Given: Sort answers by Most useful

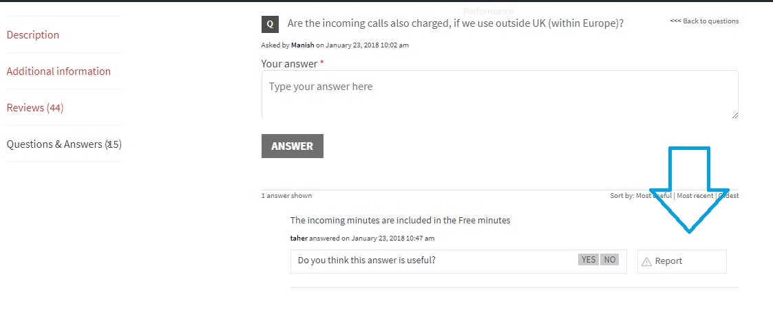Looking at the screenshot, I should pos(654,196).
